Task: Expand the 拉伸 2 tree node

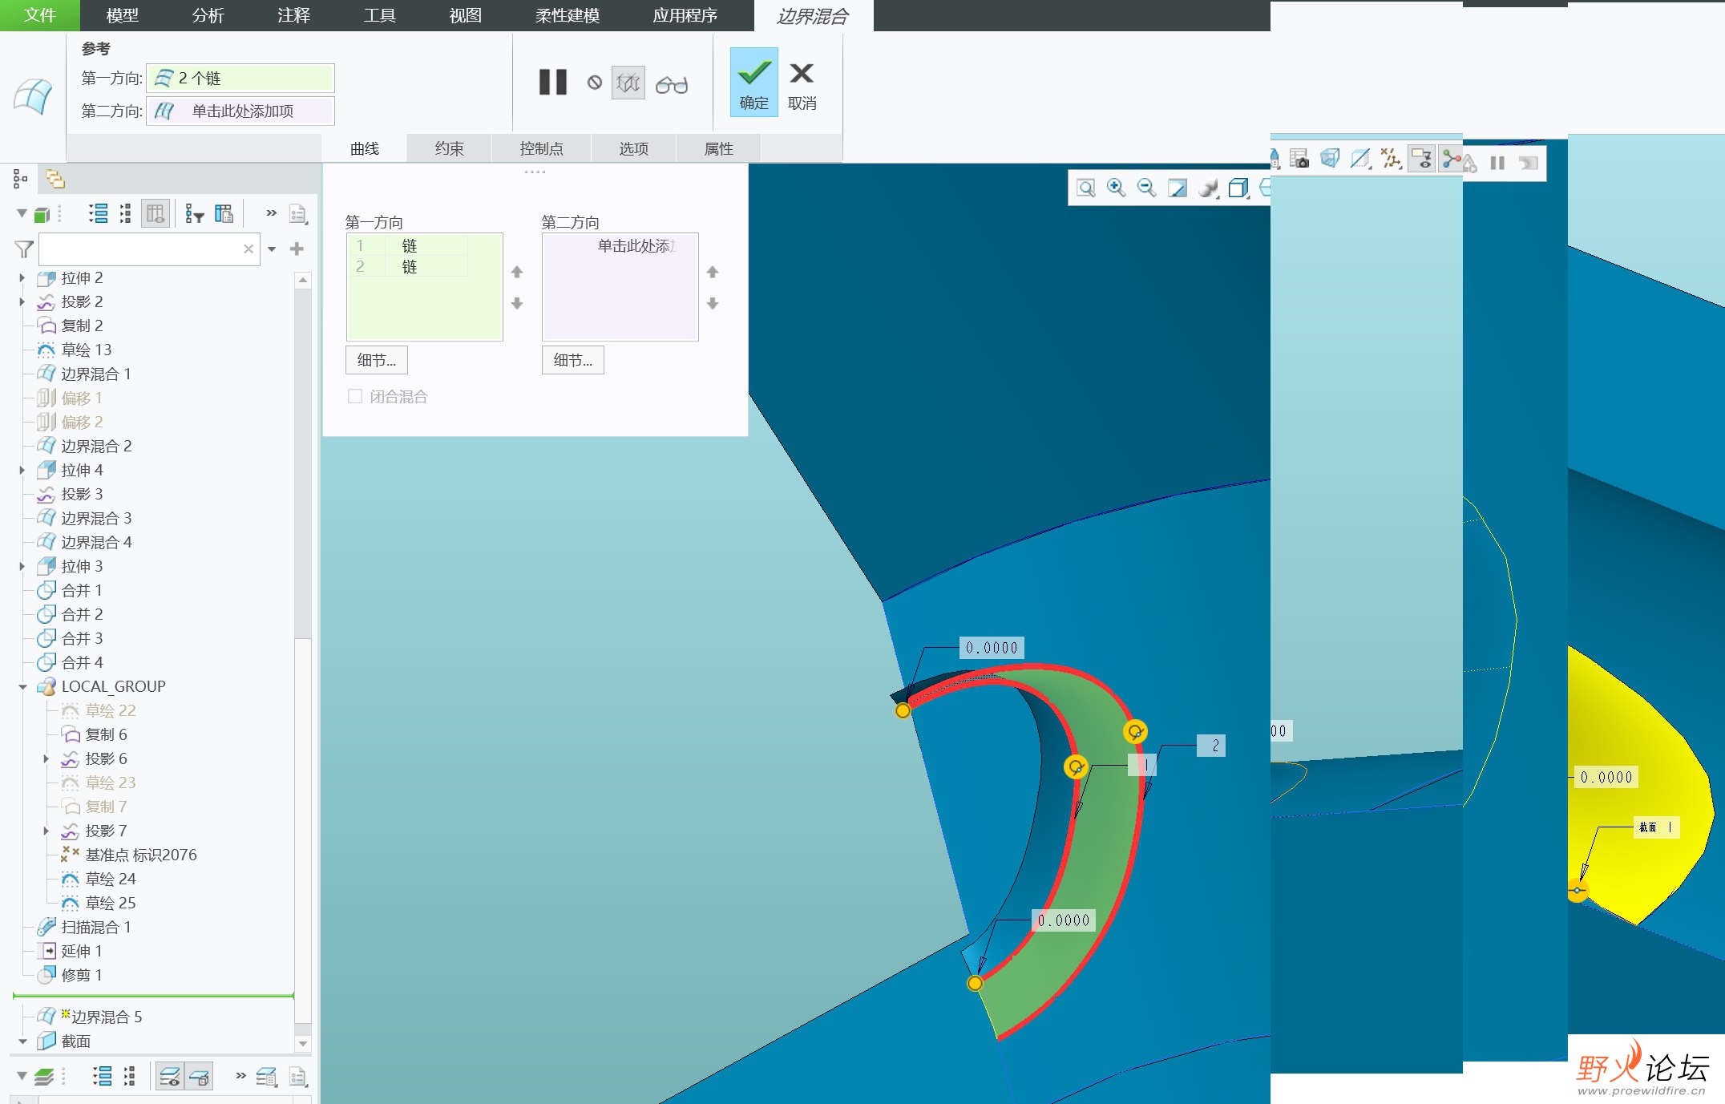Action: click(x=22, y=278)
